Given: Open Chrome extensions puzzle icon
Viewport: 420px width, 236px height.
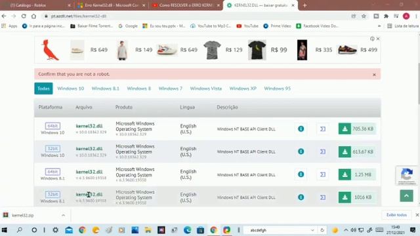Looking at the screenshot, I should (387, 16).
